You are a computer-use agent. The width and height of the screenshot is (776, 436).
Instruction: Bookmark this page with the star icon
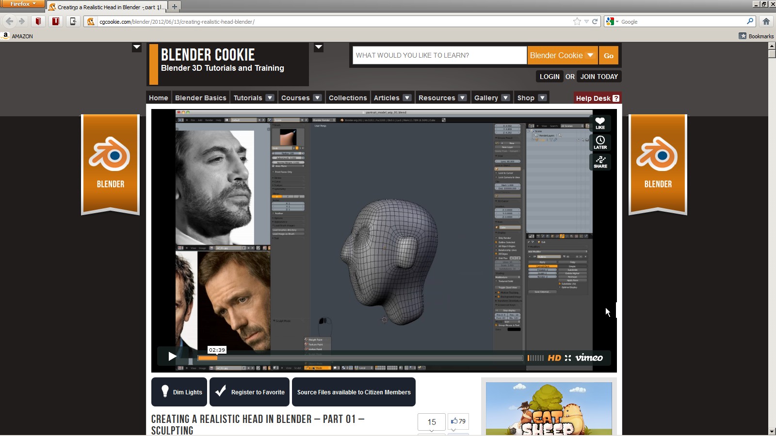coord(577,21)
